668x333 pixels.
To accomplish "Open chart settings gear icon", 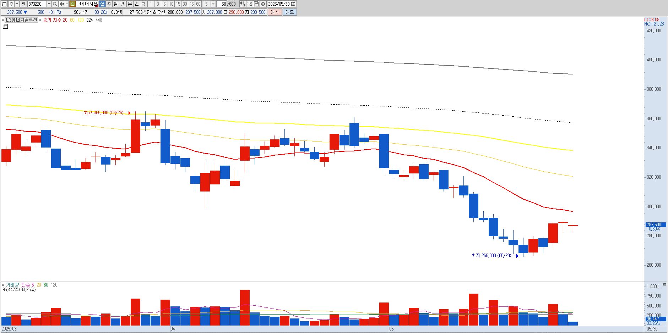I will coord(263,4).
